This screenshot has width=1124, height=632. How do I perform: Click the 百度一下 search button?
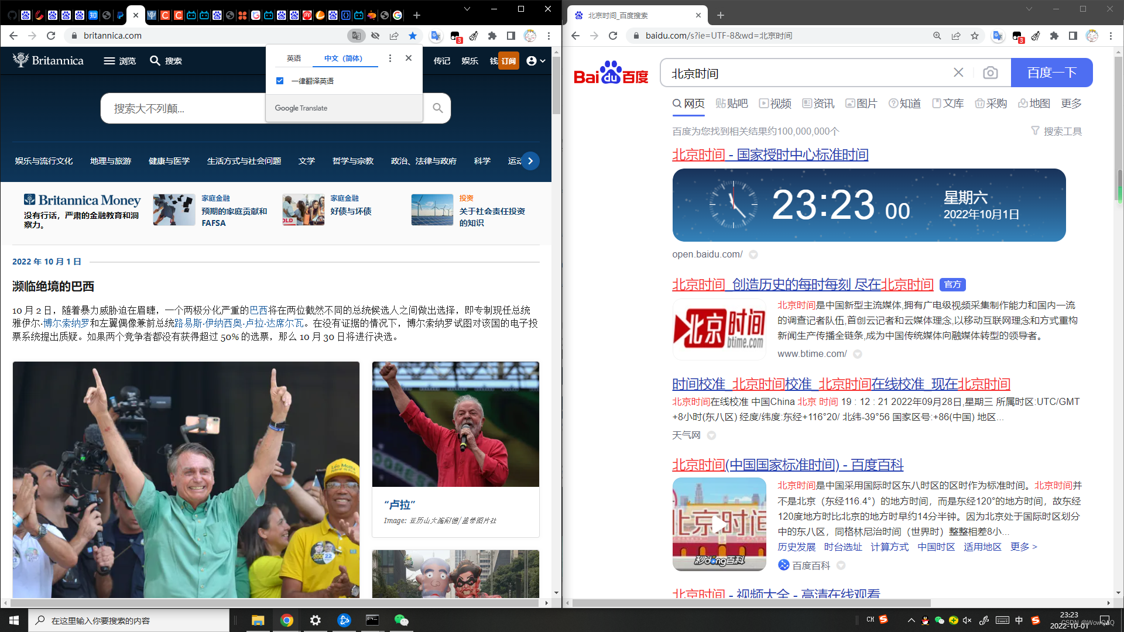tap(1051, 73)
